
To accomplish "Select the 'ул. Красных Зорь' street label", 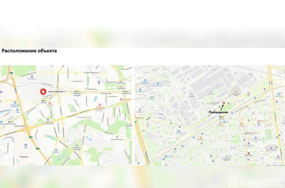I will 106,93.
